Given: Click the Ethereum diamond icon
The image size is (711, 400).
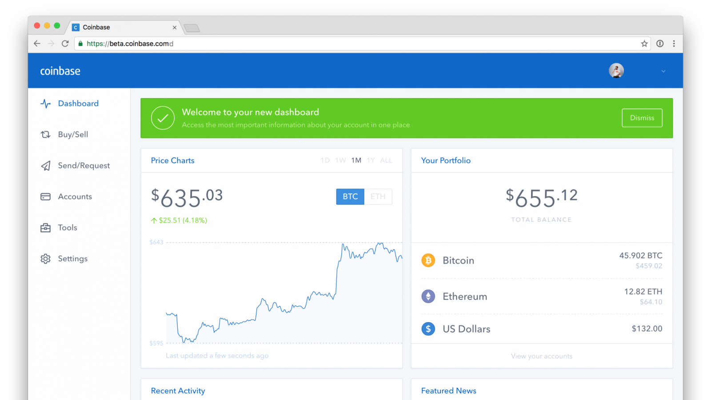Looking at the screenshot, I should (x=428, y=296).
